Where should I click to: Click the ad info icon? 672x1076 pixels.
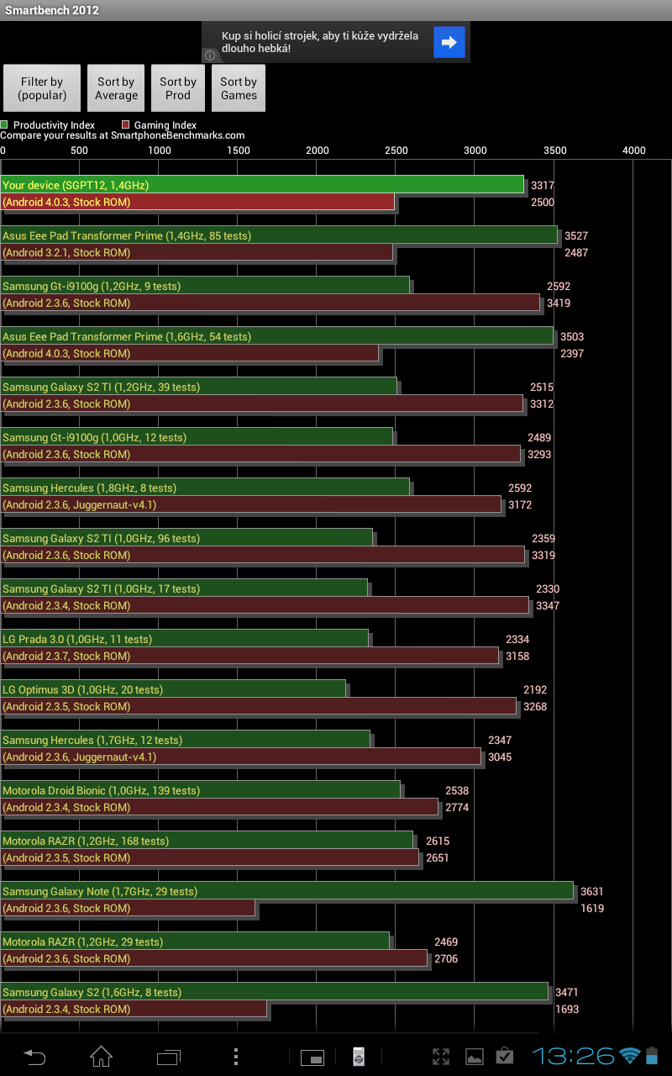210,55
